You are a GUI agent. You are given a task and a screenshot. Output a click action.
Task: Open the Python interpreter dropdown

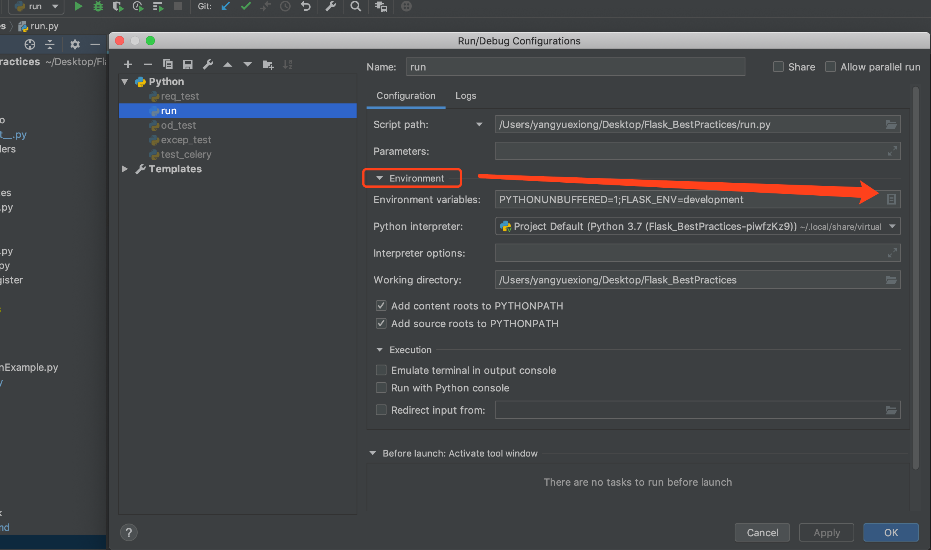pyautogui.click(x=892, y=226)
